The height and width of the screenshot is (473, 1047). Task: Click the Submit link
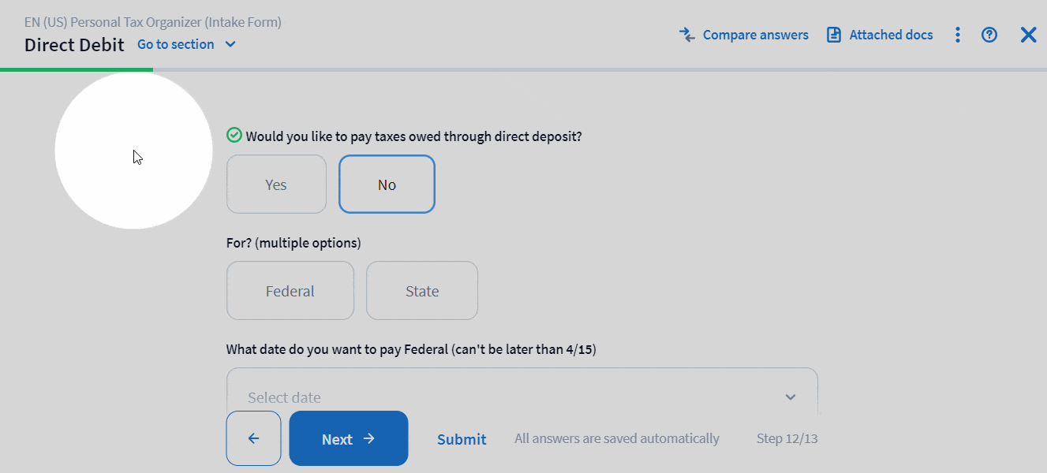(462, 439)
